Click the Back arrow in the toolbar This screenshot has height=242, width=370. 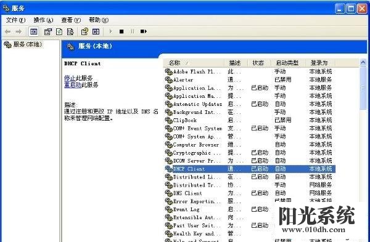click(x=7, y=31)
